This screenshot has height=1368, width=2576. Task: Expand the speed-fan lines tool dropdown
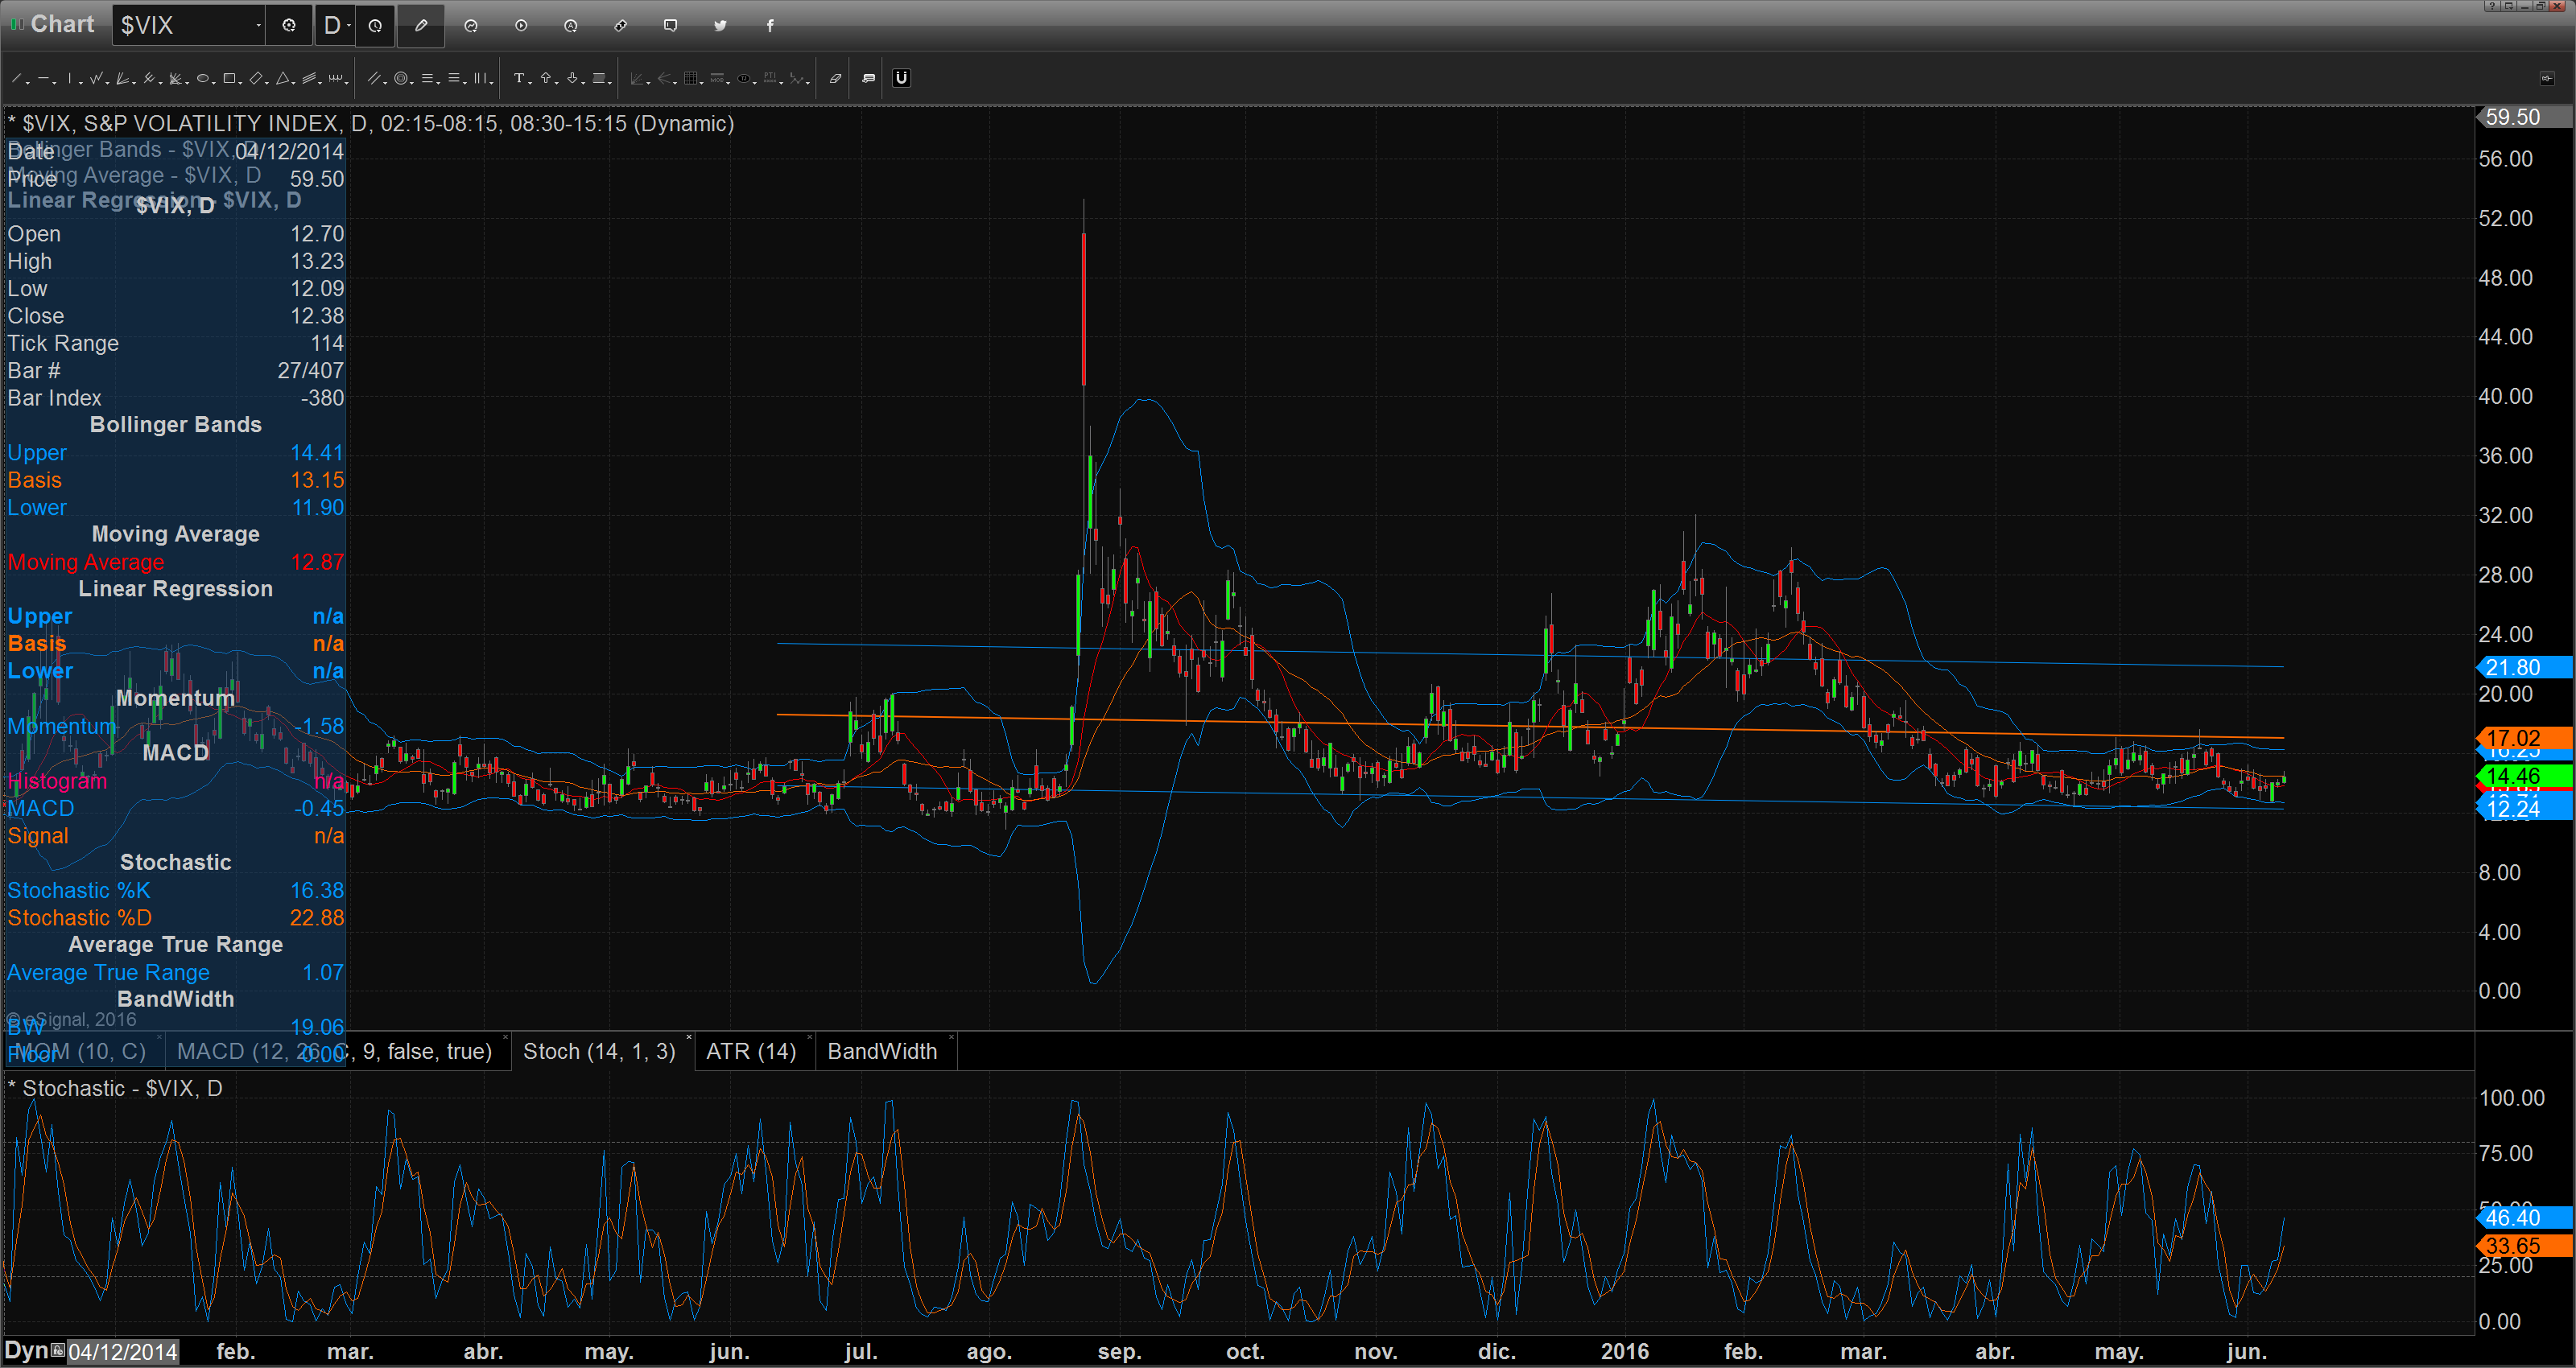click(187, 83)
